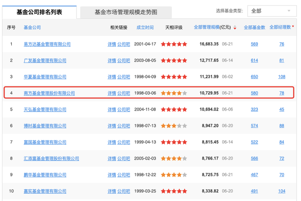Click 公司吧 link in 华夏基金 row
301x201 pixels.
click(x=124, y=77)
